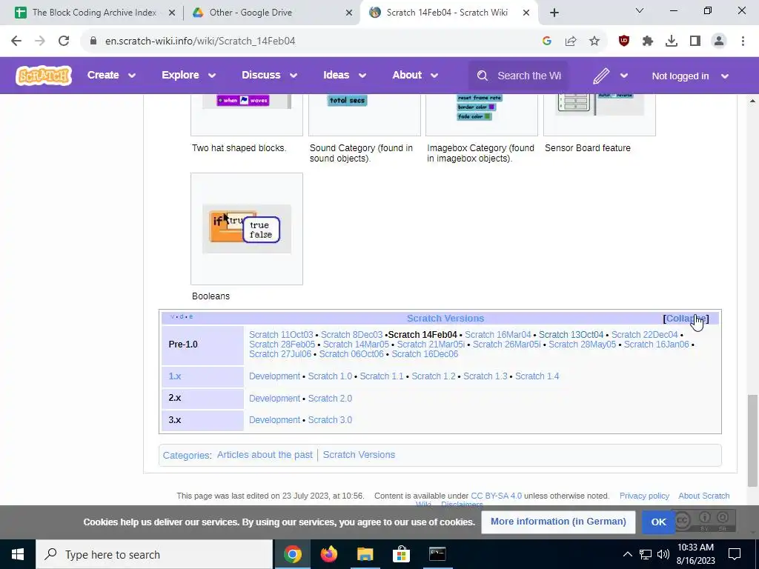Open the Windows Start button
This screenshot has height=569, width=759.
[18, 554]
